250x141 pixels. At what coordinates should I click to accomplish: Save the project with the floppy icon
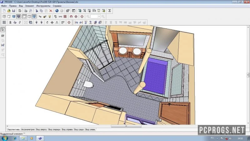14,11
